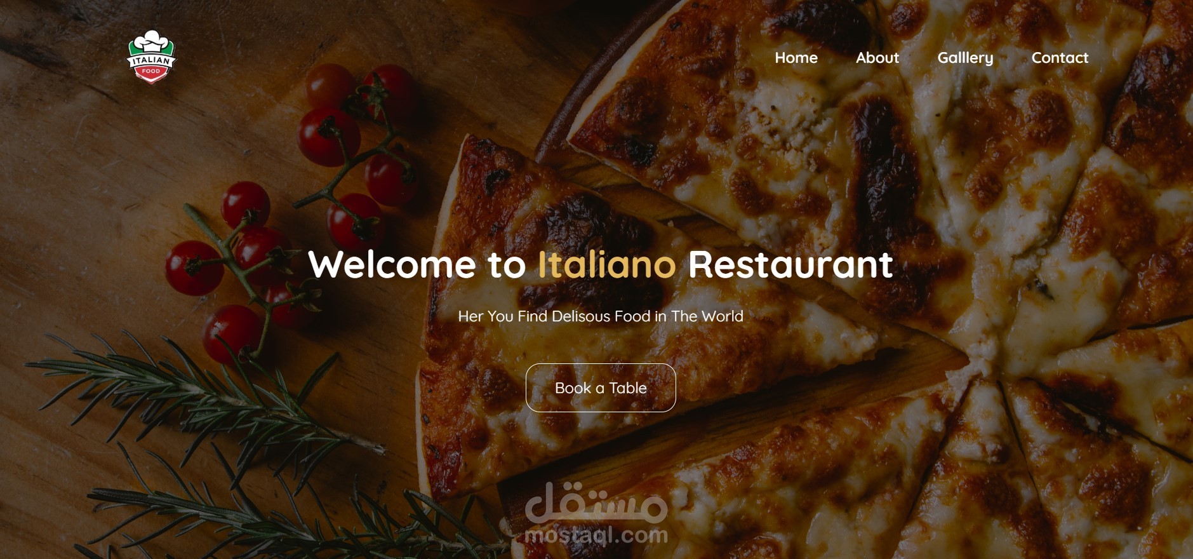Click the Arabic mostaql watermark logo
The width and height of the screenshot is (1193, 559).
point(596,501)
